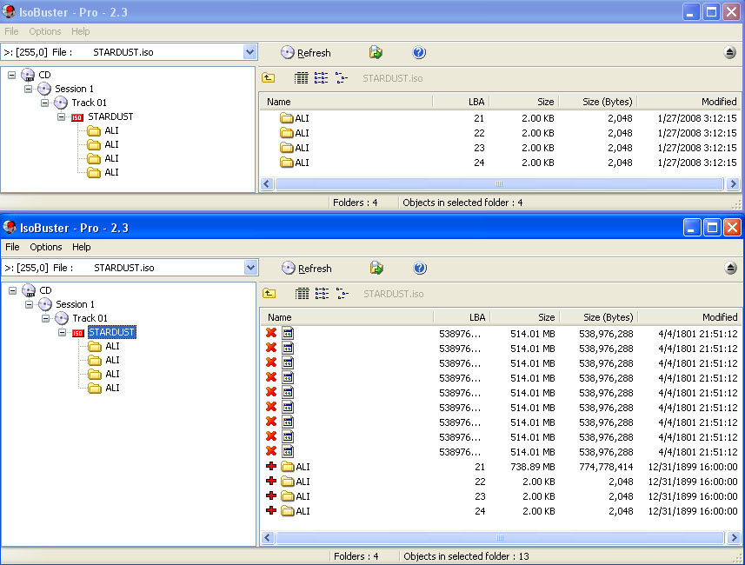
Task: Switch to list view in upper window
Action: pyautogui.click(x=321, y=78)
